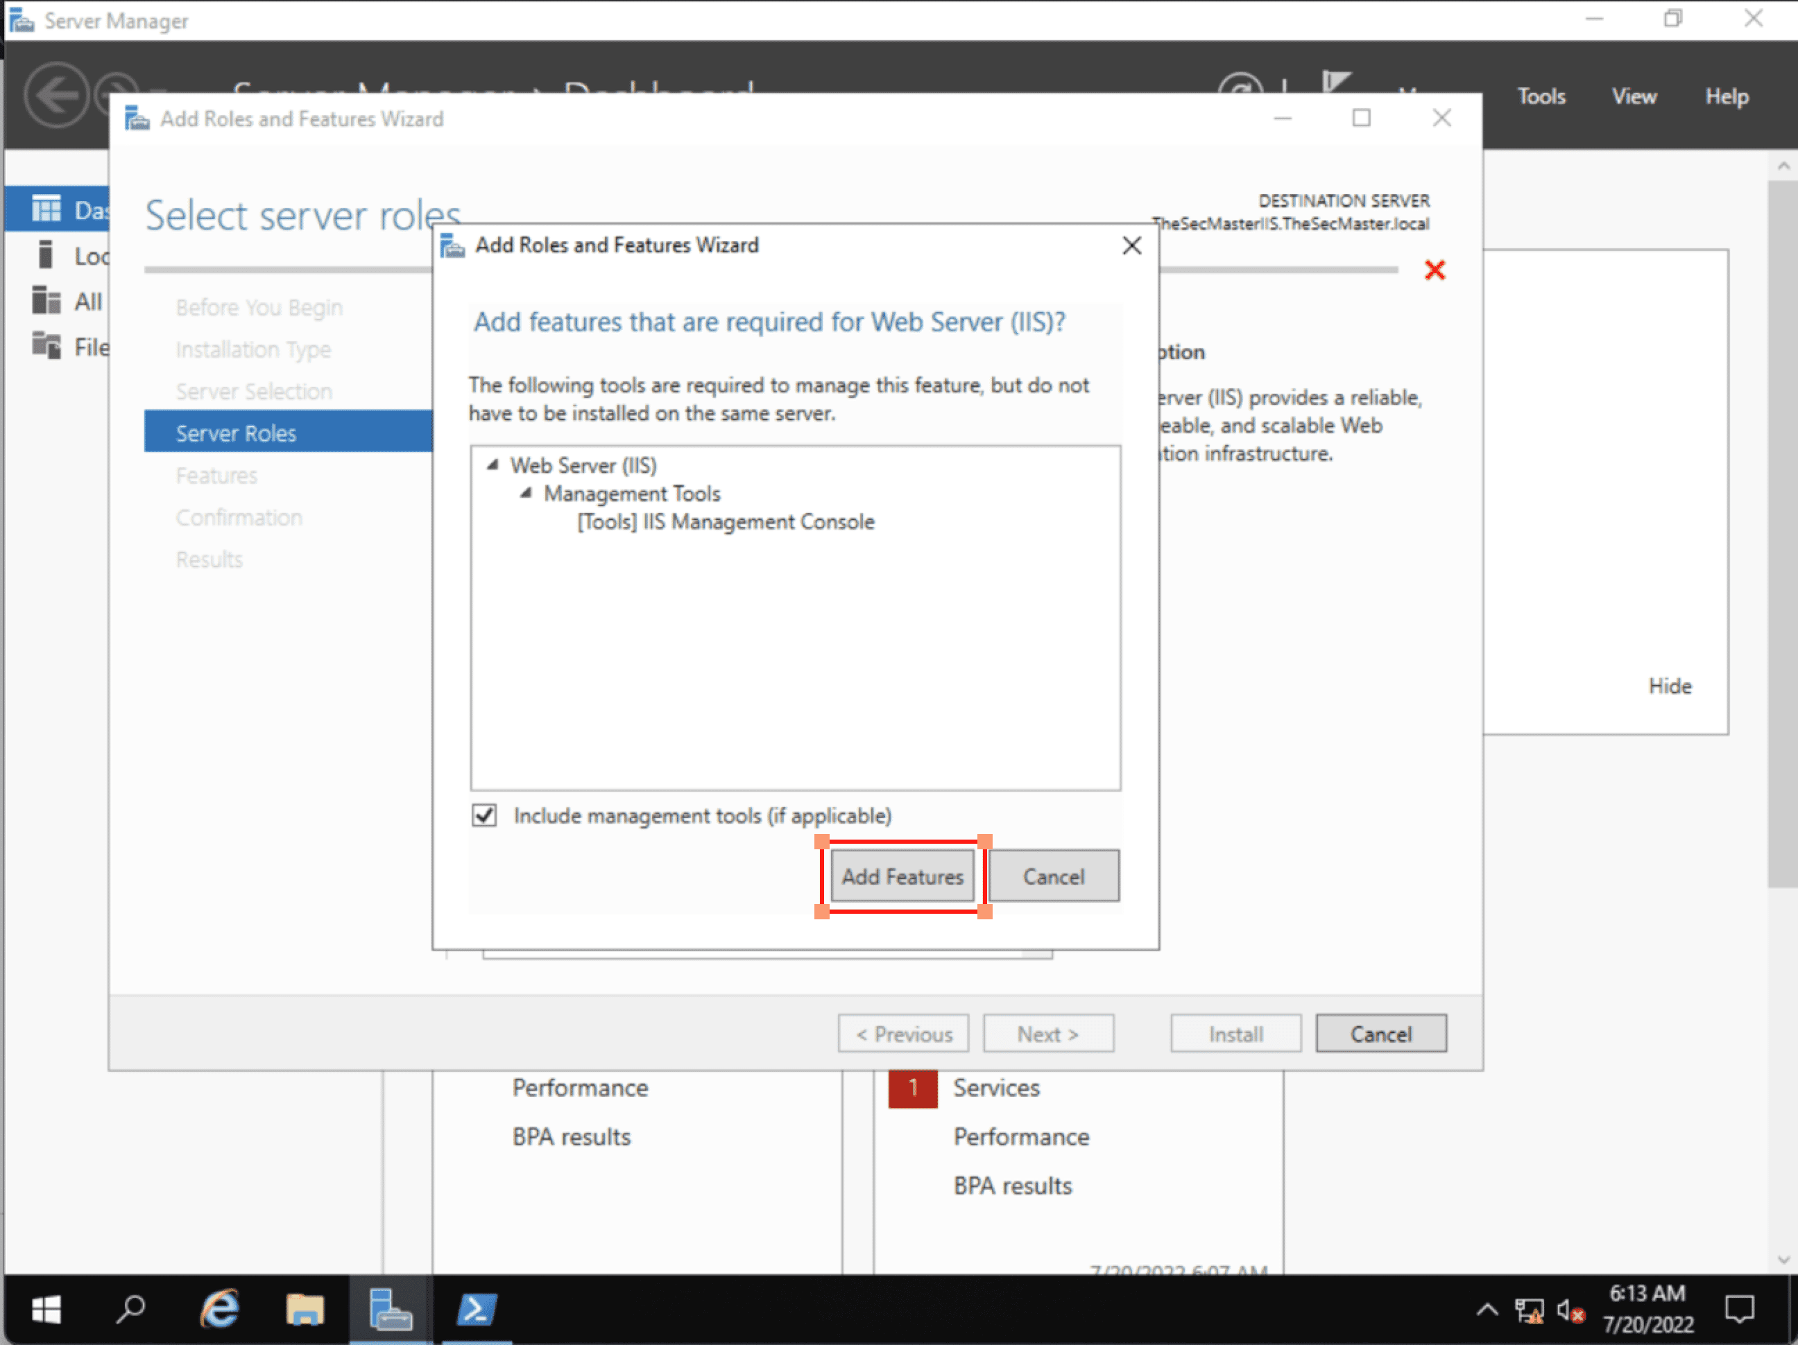The width and height of the screenshot is (1798, 1345).
Task: Click the Local Server icon in sidebar
Action: [46, 254]
